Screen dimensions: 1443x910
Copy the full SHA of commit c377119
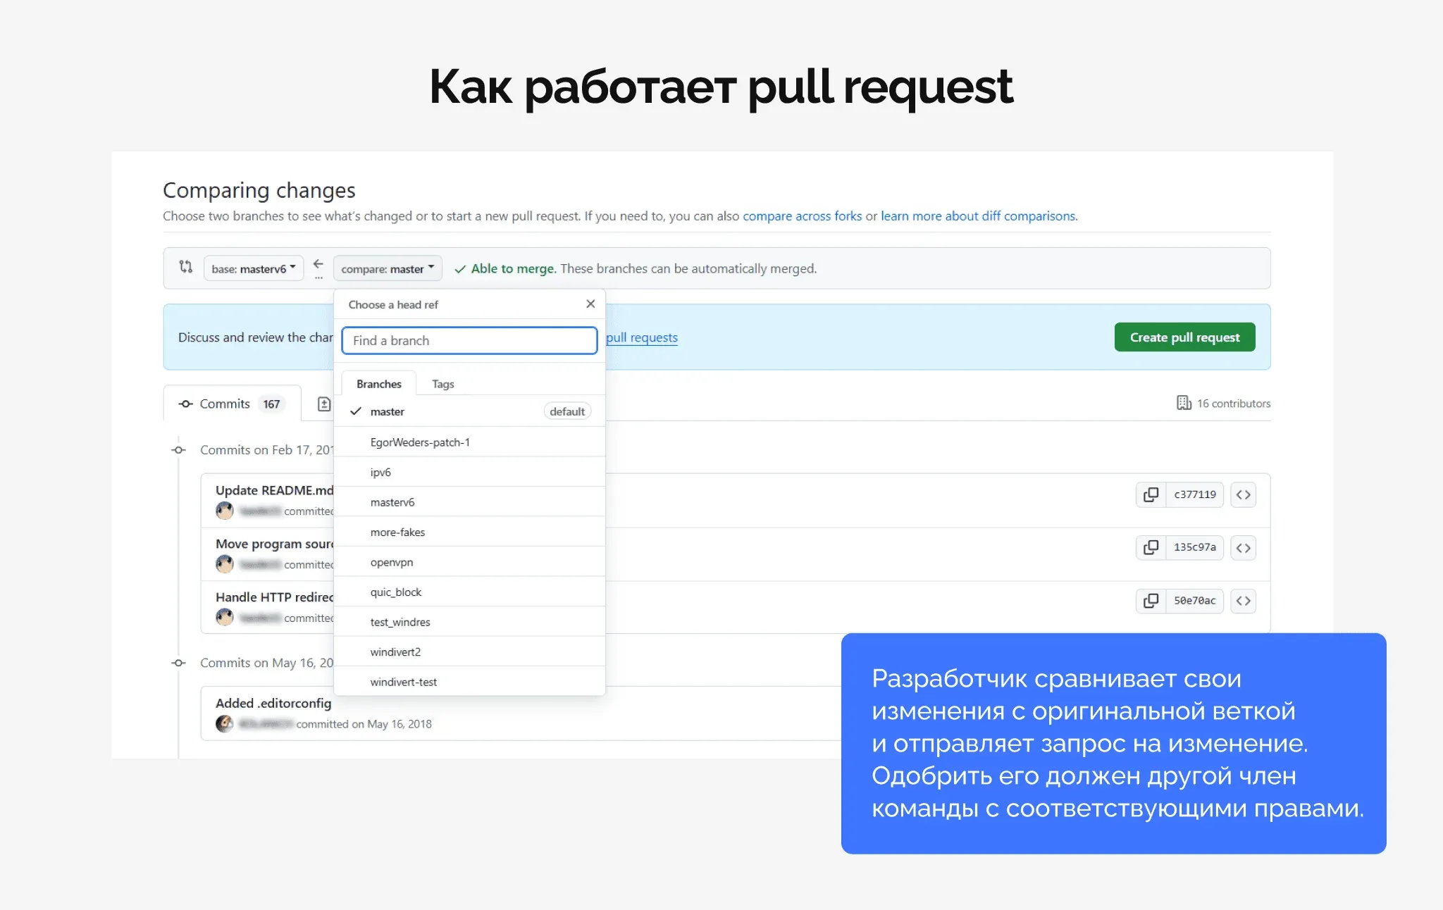pyautogui.click(x=1151, y=494)
